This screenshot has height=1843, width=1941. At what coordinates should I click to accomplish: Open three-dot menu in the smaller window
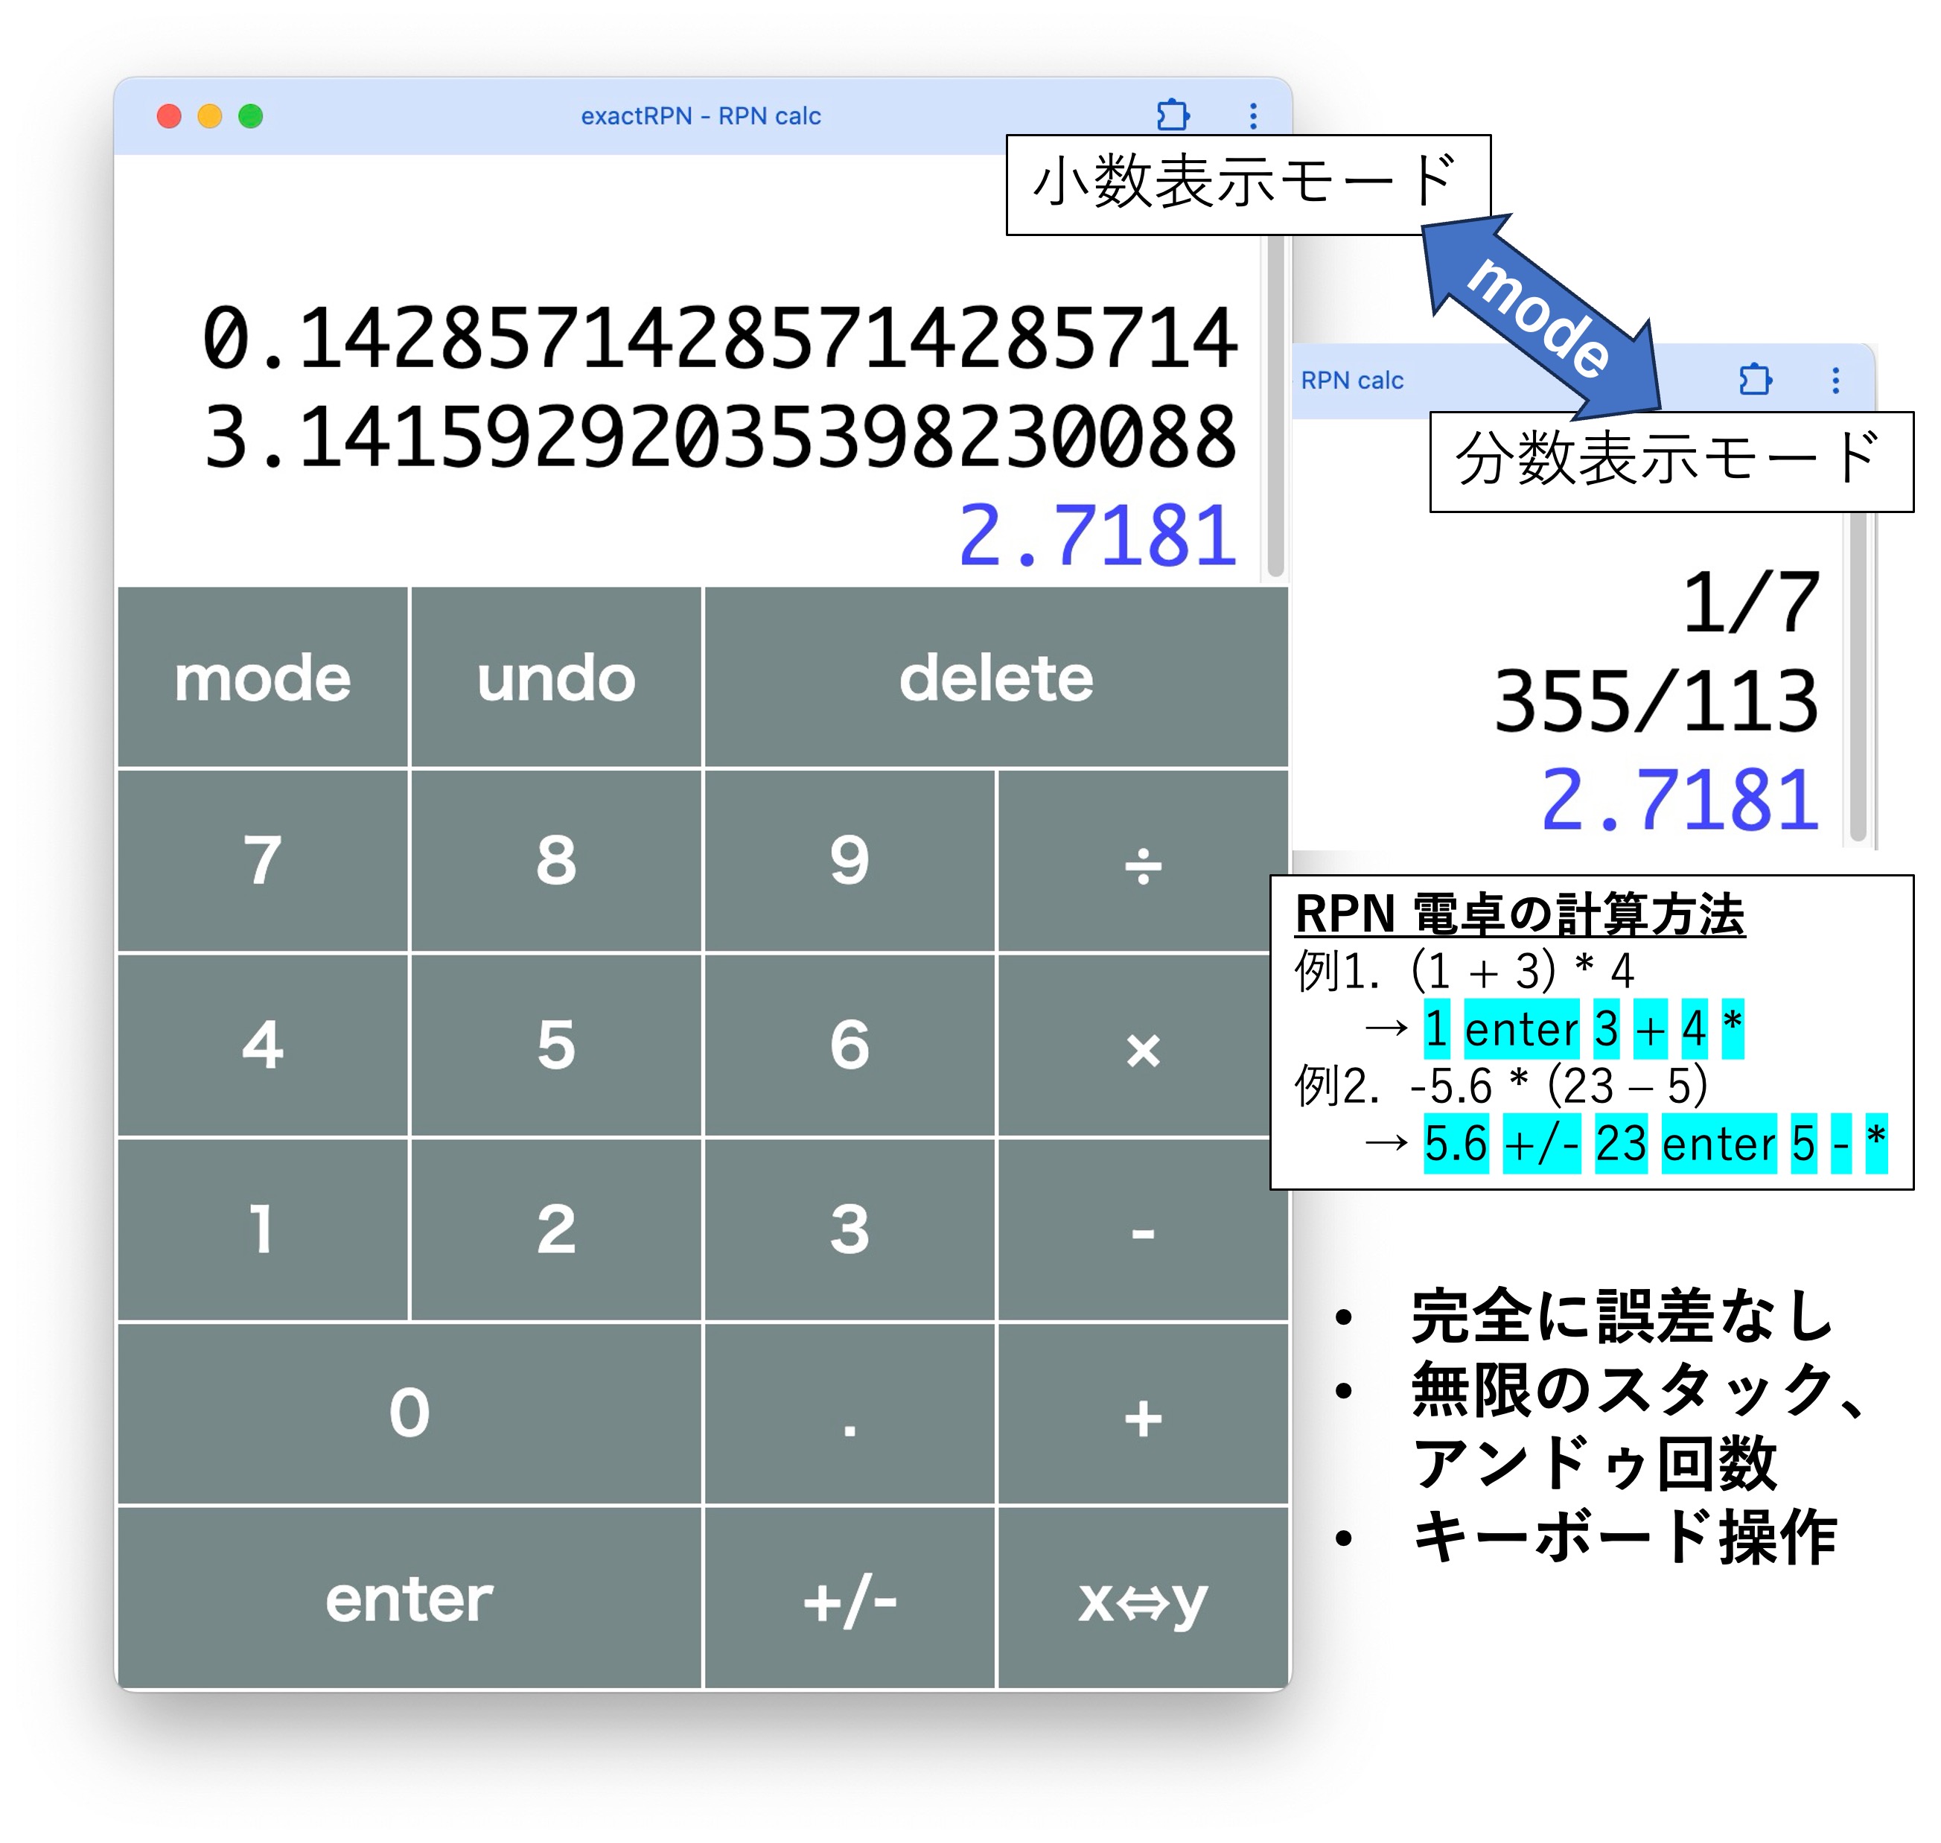coord(1835,381)
